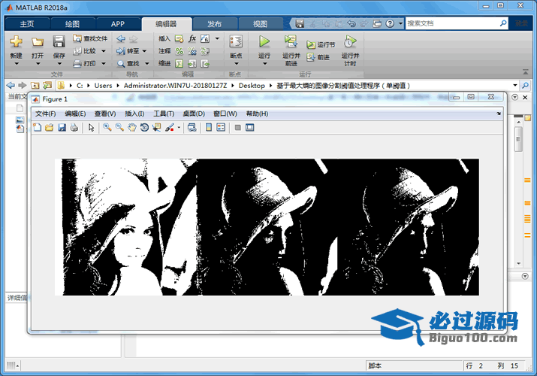Click the show plot tools icon
The width and height of the screenshot is (537, 376).
tap(250, 128)
